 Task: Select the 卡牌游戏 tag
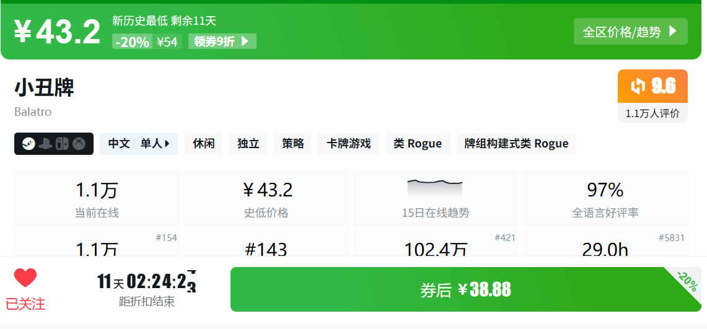(x=348, y=144)
